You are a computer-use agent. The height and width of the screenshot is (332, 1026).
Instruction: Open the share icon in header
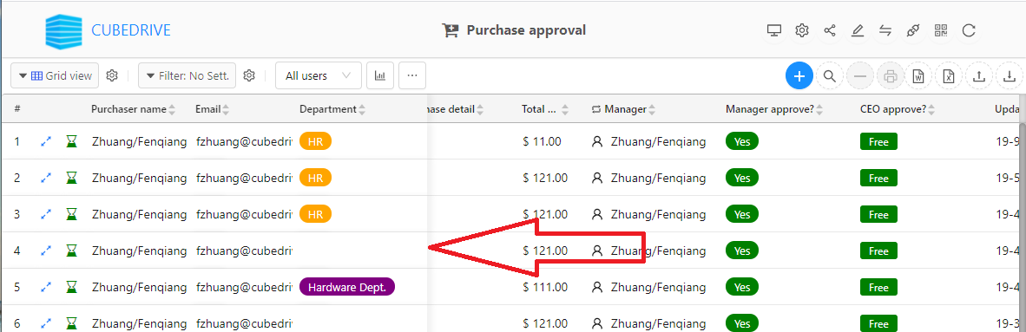pyautogui.click(x=830, y=30)
